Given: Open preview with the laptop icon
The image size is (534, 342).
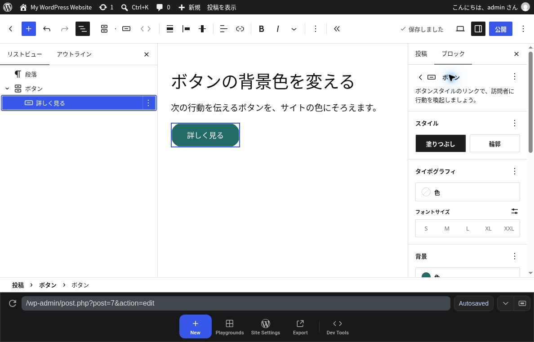Looking at the screenshot, I should tap(460, 29).
